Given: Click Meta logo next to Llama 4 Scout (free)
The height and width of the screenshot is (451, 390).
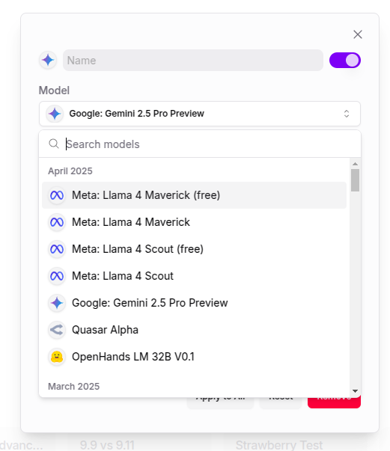Looking at the screenshot, I should click(x=57, y=249).
